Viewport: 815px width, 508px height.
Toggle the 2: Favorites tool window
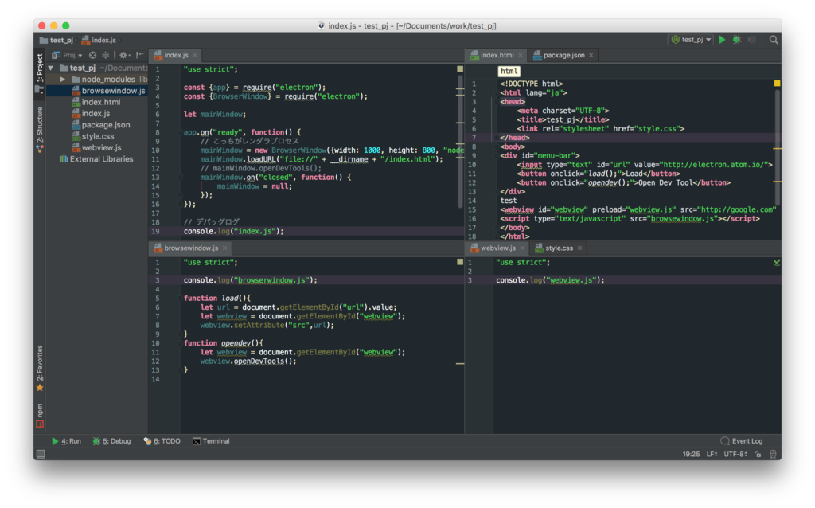point(40,368)
